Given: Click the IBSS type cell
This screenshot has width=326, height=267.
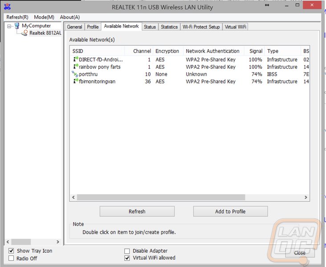Looking at the screenshot, I should click(272, 74).
